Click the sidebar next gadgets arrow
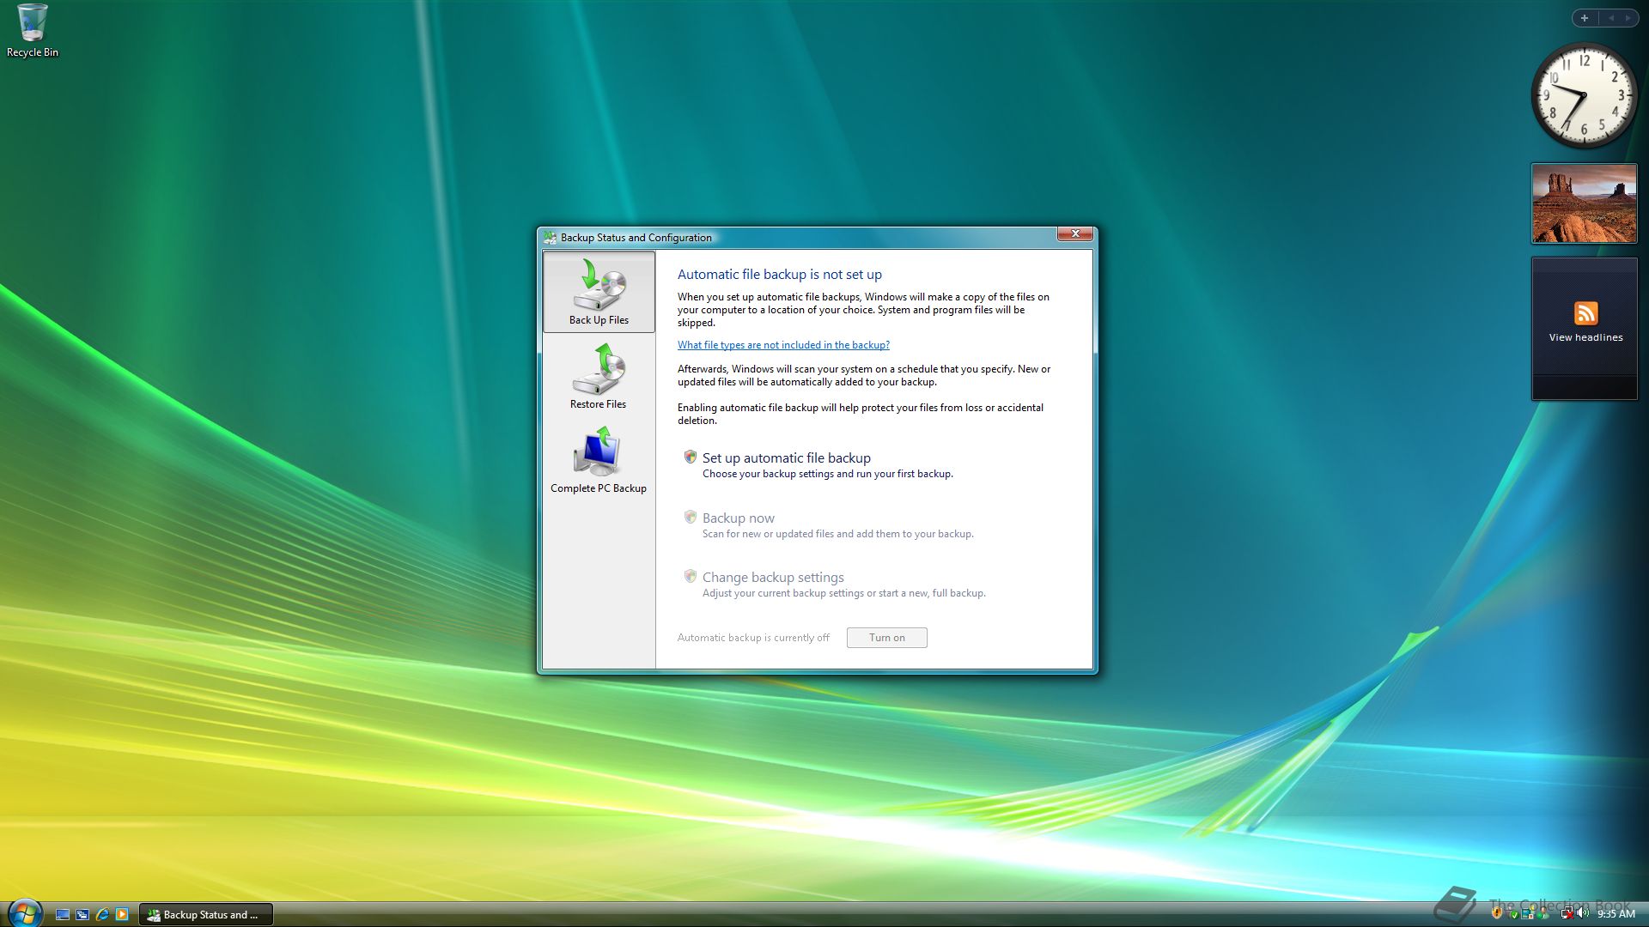 point(1628,18)
